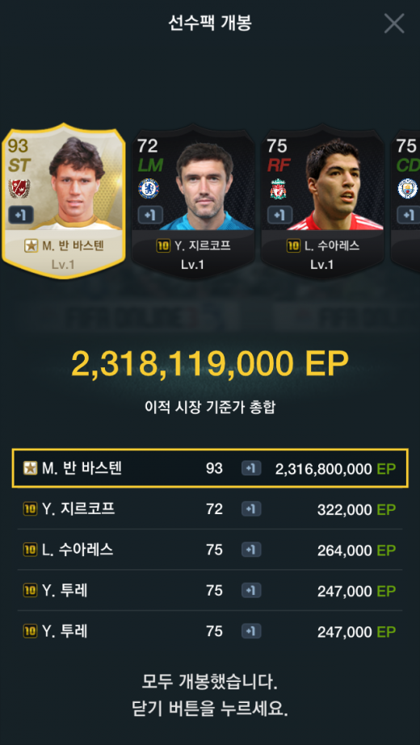The width and height of the screenshot is (420, 745).
Task: Click the total 2,318,119,000 EP value
Action: [210, 365]
